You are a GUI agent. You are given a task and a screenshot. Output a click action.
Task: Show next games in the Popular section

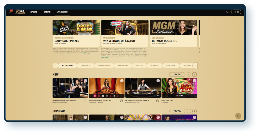tap(194, 111)
